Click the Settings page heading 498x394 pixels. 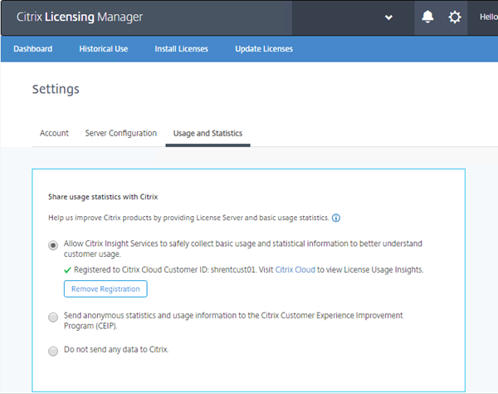[56, 89]
